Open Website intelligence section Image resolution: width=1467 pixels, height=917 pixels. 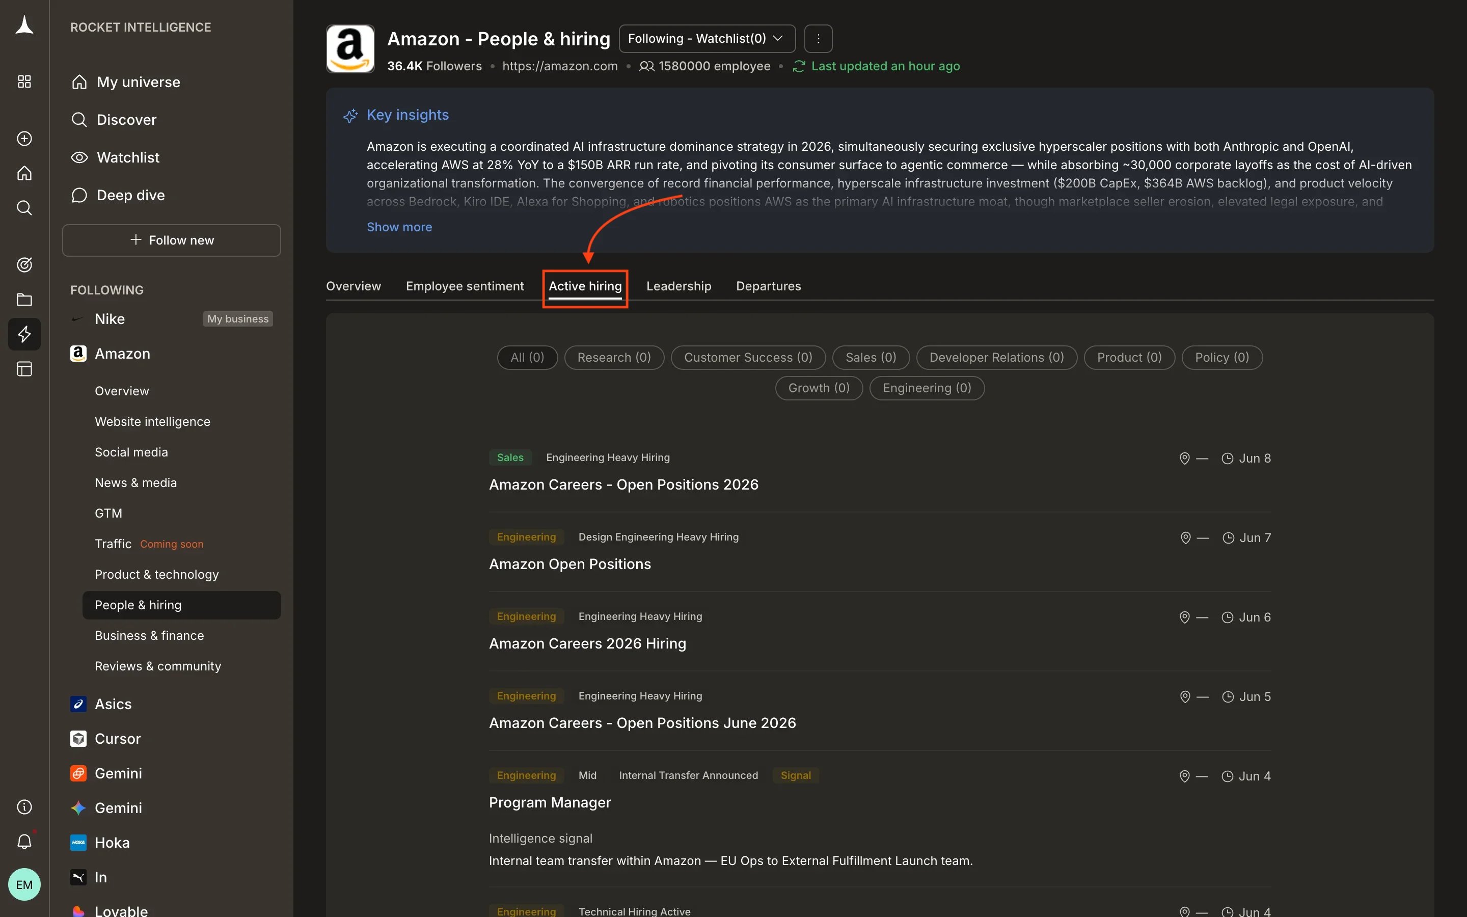click(x=152, y=421)
